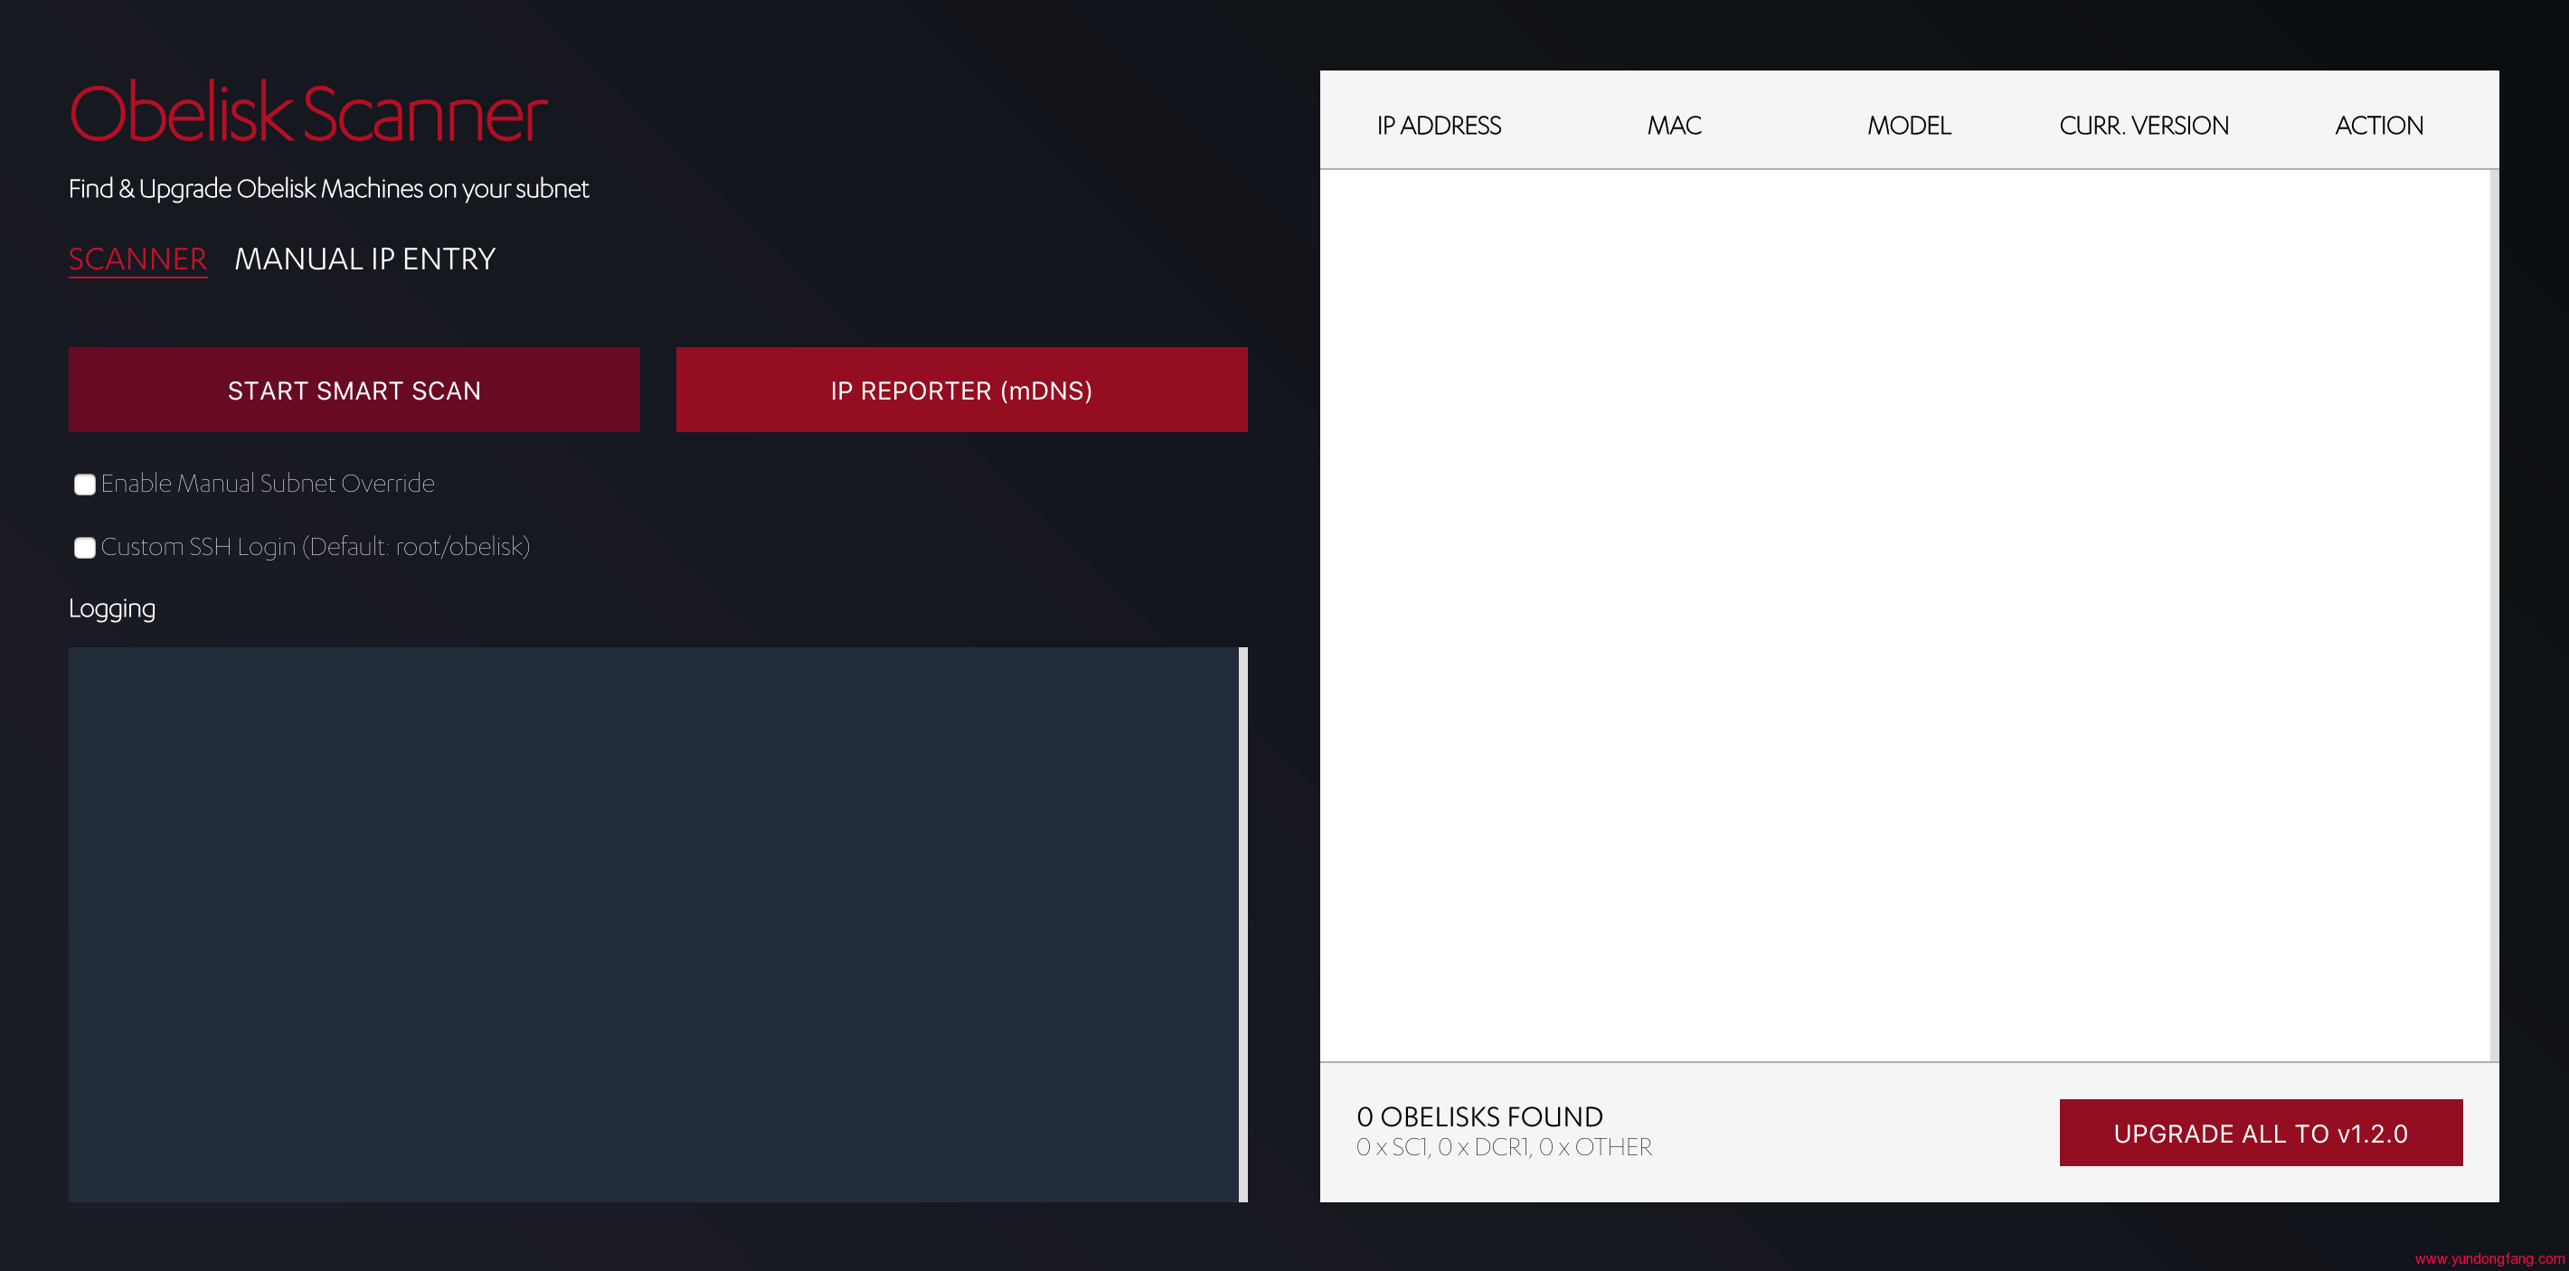Click inside the Logging output area
Screen dimensions: 2569x1271
click(x=653, y=923)
